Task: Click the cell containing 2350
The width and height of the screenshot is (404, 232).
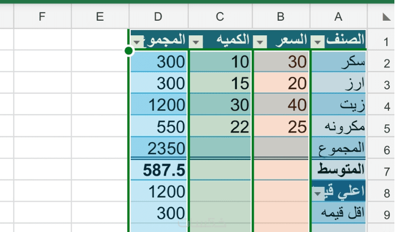Action: point(158,149)
